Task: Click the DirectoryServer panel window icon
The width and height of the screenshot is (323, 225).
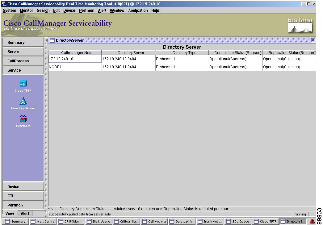Action: point(52,40)
